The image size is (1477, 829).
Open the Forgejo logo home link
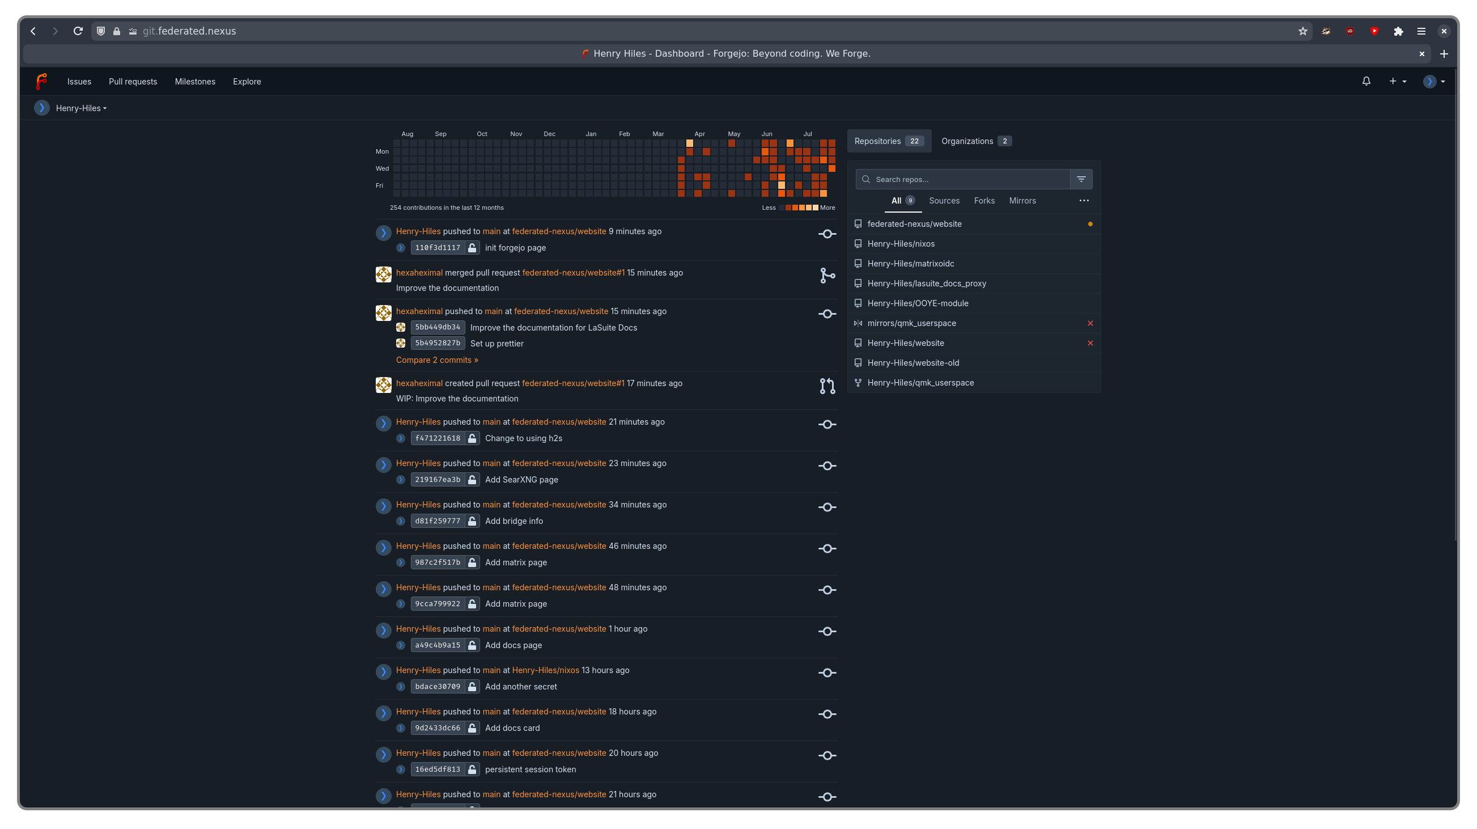[41, 82]
